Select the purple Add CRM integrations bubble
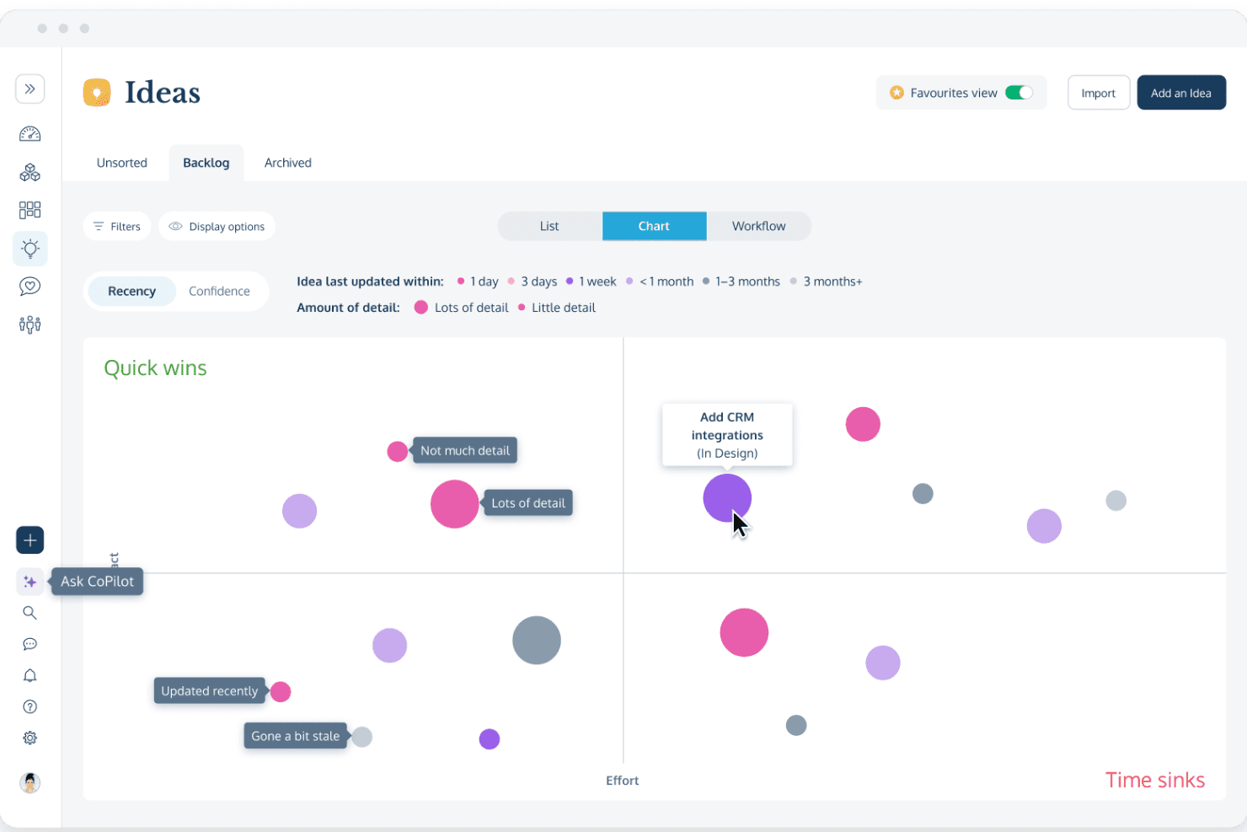Image resolution: width=1247 pixels, height=832 pixels. (x=726, y=497)
